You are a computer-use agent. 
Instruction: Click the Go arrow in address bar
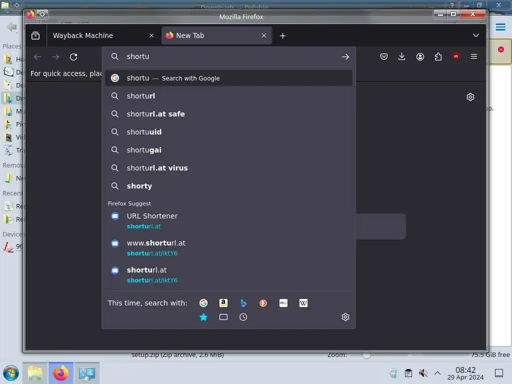tap(345, 57)
